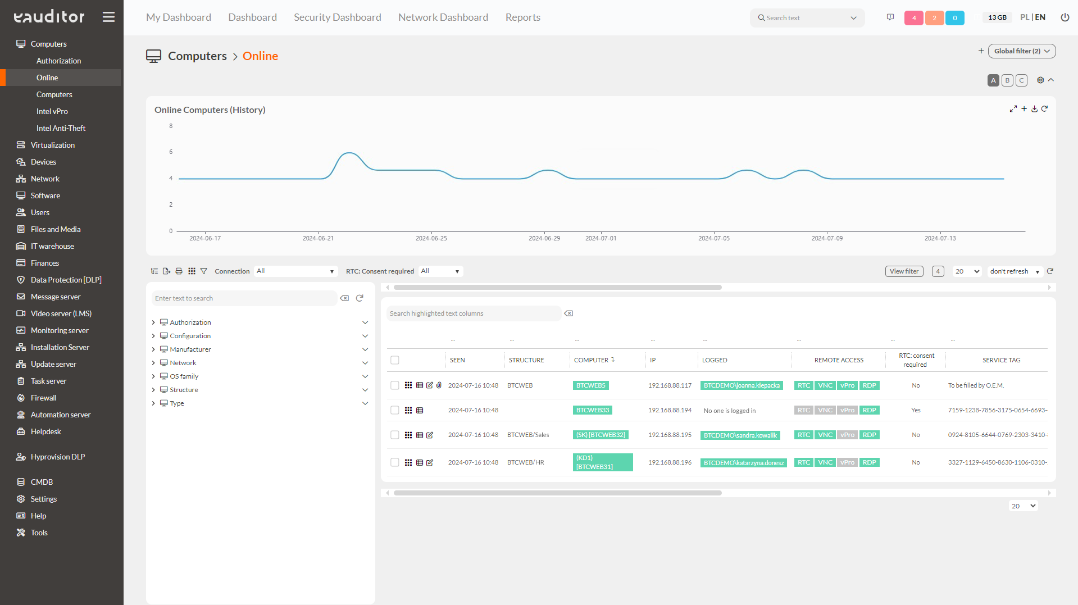Switch to Security Dashboard tab

337,17
